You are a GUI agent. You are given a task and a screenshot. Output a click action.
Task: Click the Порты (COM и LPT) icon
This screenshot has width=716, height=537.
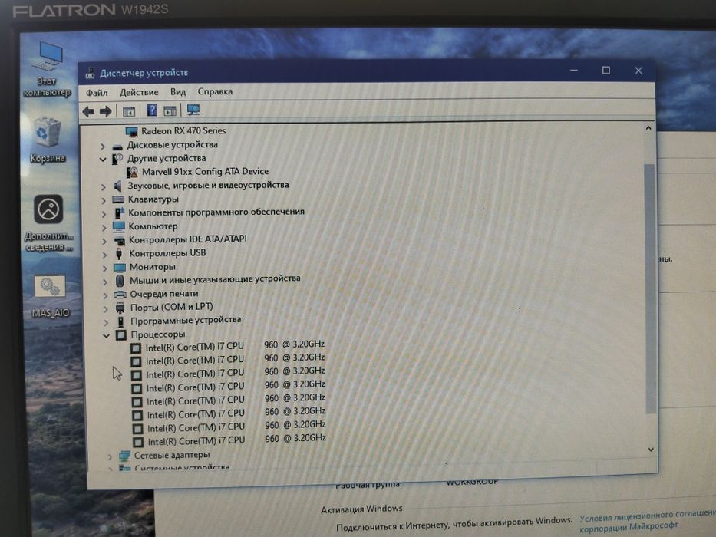tap(120, 308)
